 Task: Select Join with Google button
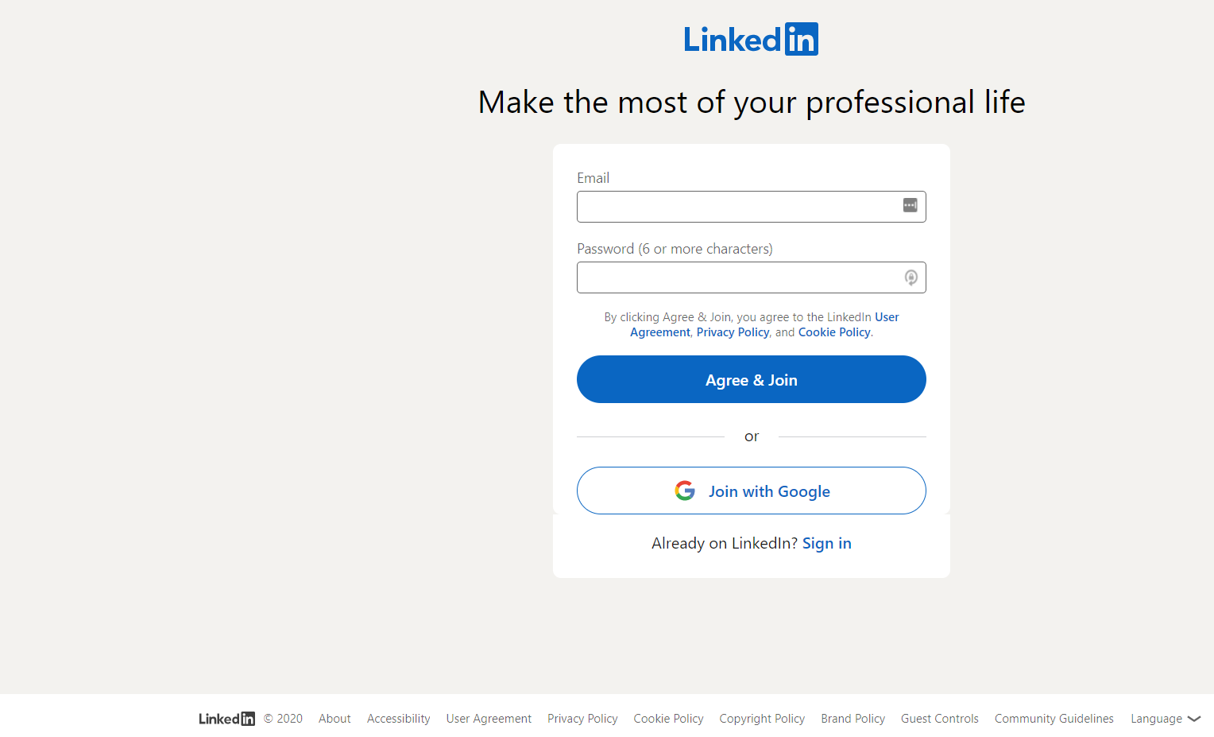(751, 491)
